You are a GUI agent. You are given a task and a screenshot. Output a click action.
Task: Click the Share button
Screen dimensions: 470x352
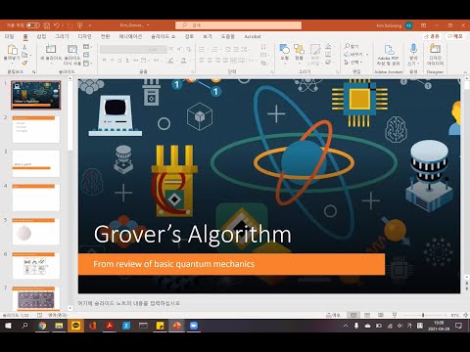433,36
